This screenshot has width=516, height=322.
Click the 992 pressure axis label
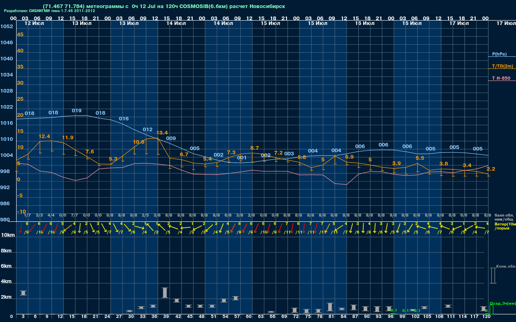click(x=5, y=188)
